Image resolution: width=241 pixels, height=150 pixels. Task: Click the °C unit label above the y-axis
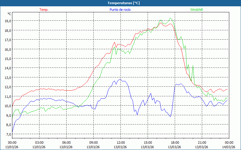9,14
